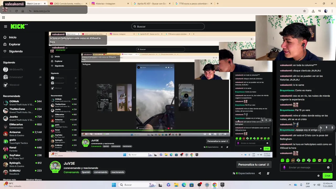Open recommended channel OGMeik
The width and height of the screenshot is (336, 189).
[22, 103]
